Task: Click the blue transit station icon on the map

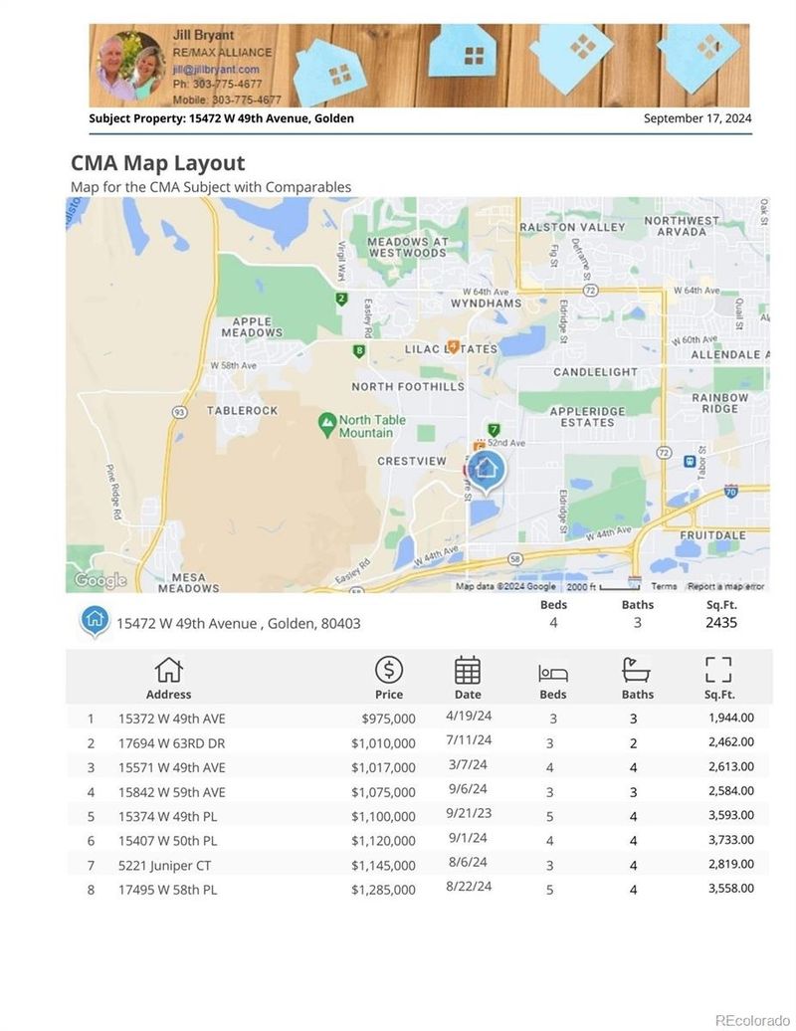Action: (x=690, y=461)
